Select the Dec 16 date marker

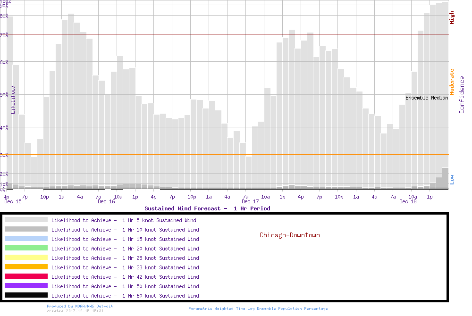[106, 201]
